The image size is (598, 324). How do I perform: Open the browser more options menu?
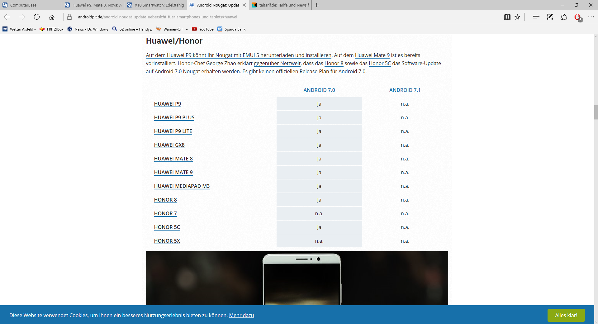tap(591, 17)
